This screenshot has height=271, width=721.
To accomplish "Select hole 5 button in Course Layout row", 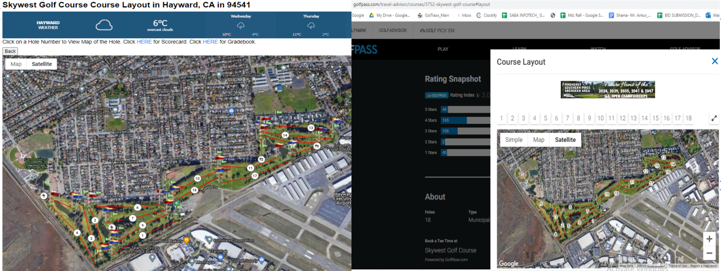I will pyautogui.click(x=545, y=118).
